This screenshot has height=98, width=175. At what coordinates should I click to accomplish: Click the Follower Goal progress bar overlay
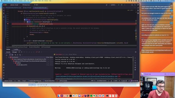click(157, 74)
